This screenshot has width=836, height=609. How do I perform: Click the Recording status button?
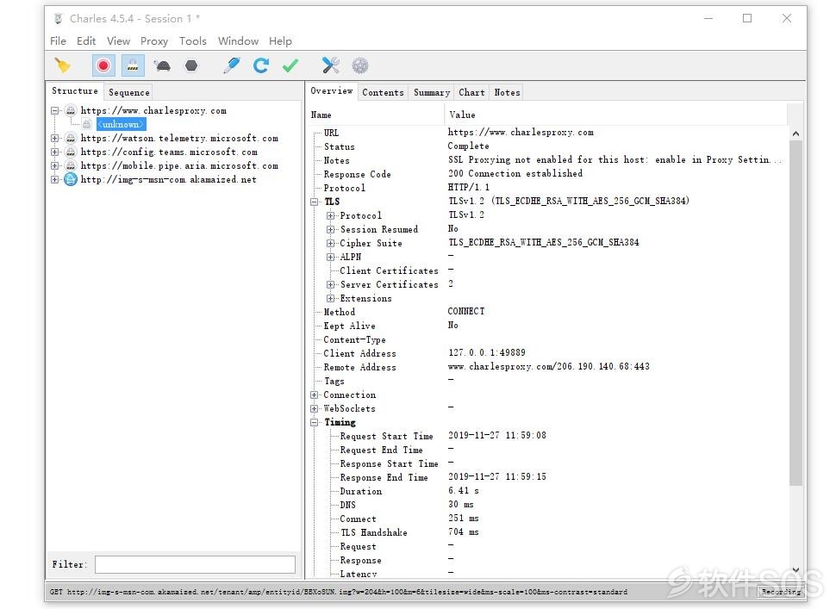click(781, 592)
